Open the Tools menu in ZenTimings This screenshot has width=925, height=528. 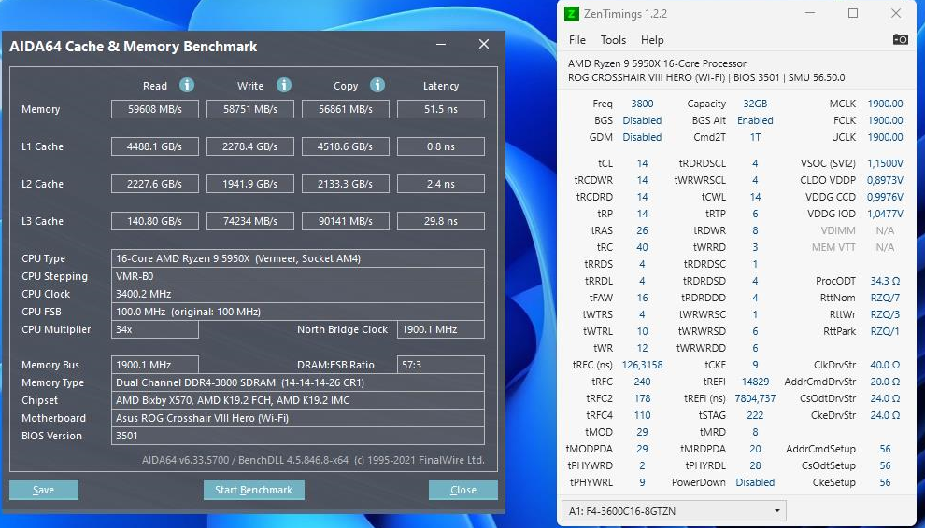click(x=613, y=40)
